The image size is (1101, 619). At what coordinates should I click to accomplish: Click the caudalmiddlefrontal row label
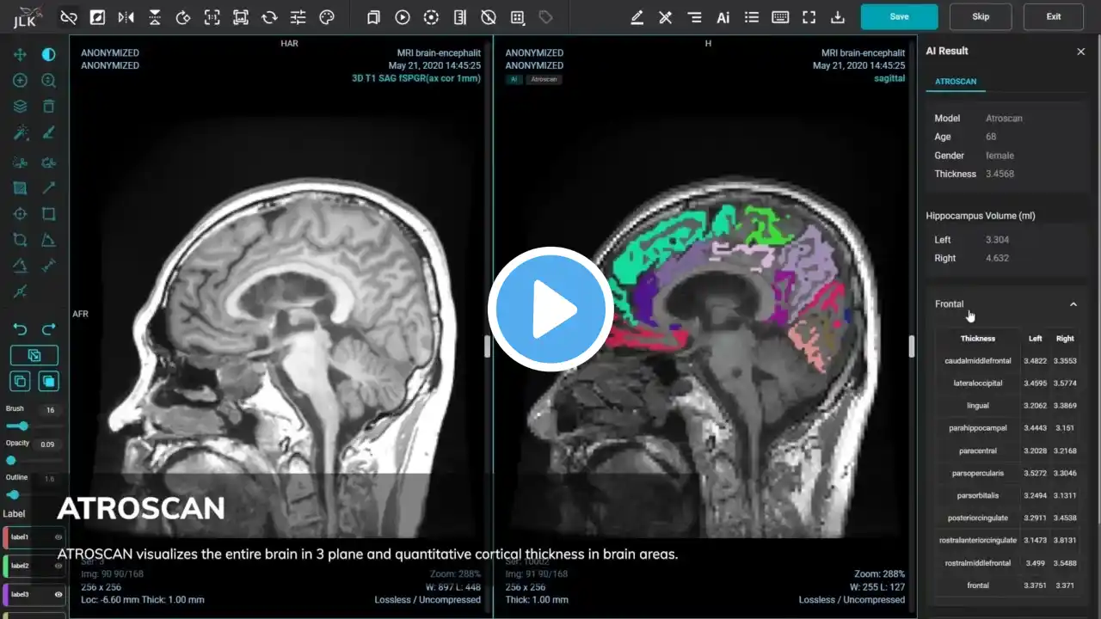[978, 361]
